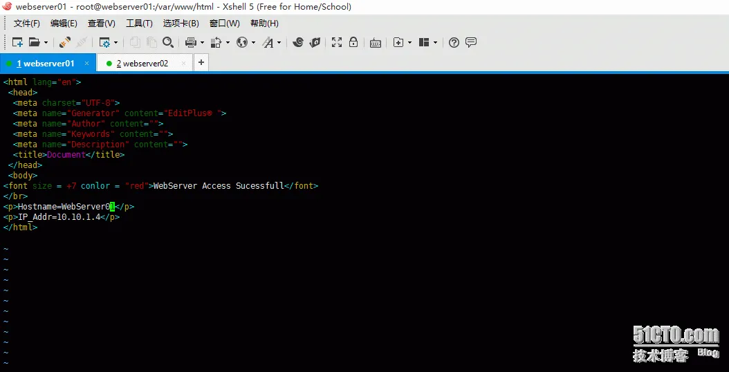Image resolution: width=729 pixels, height=372 pixels.
Task: Click the Paste icon in toolbar
Action: (151, 42)
